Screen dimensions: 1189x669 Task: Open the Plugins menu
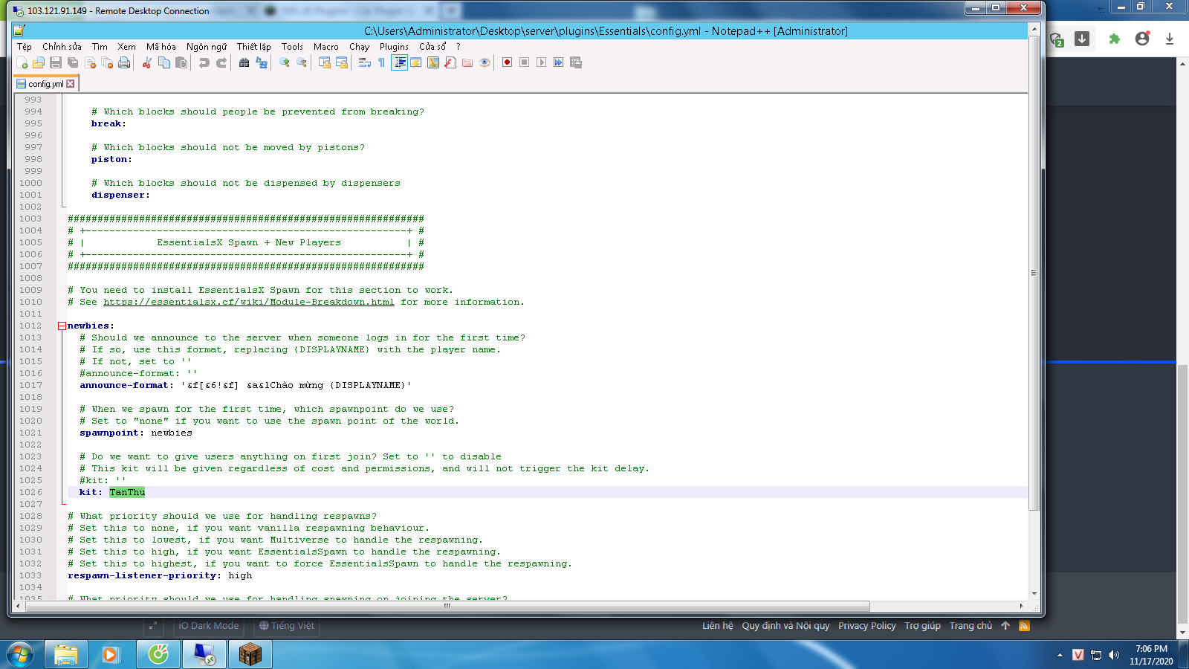[394, 46]
